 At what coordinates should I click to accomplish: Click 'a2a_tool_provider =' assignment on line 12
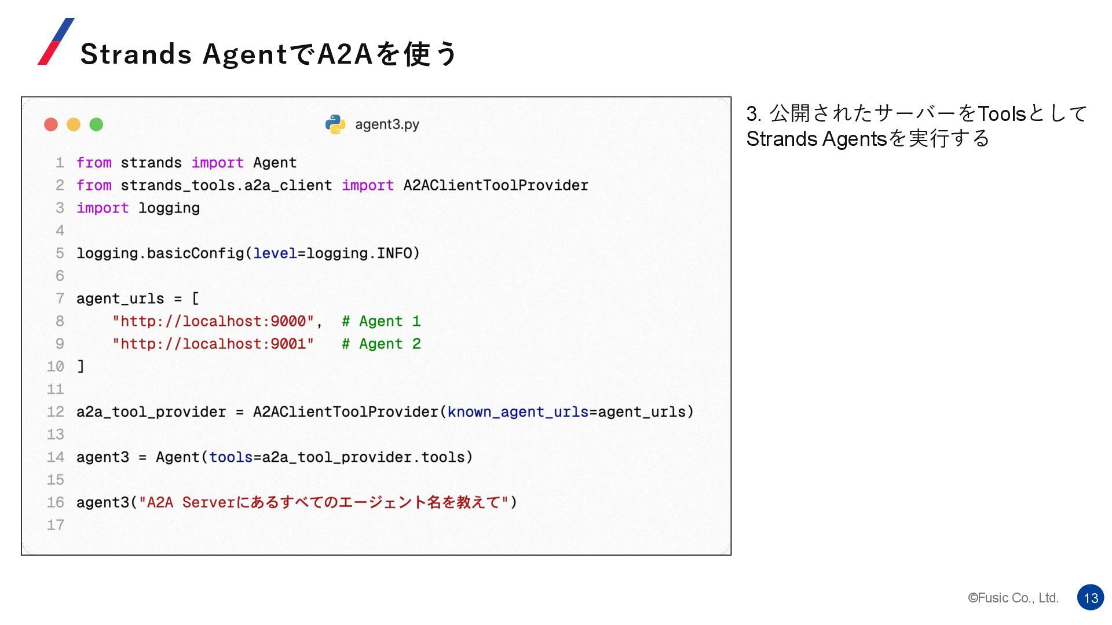160,412
